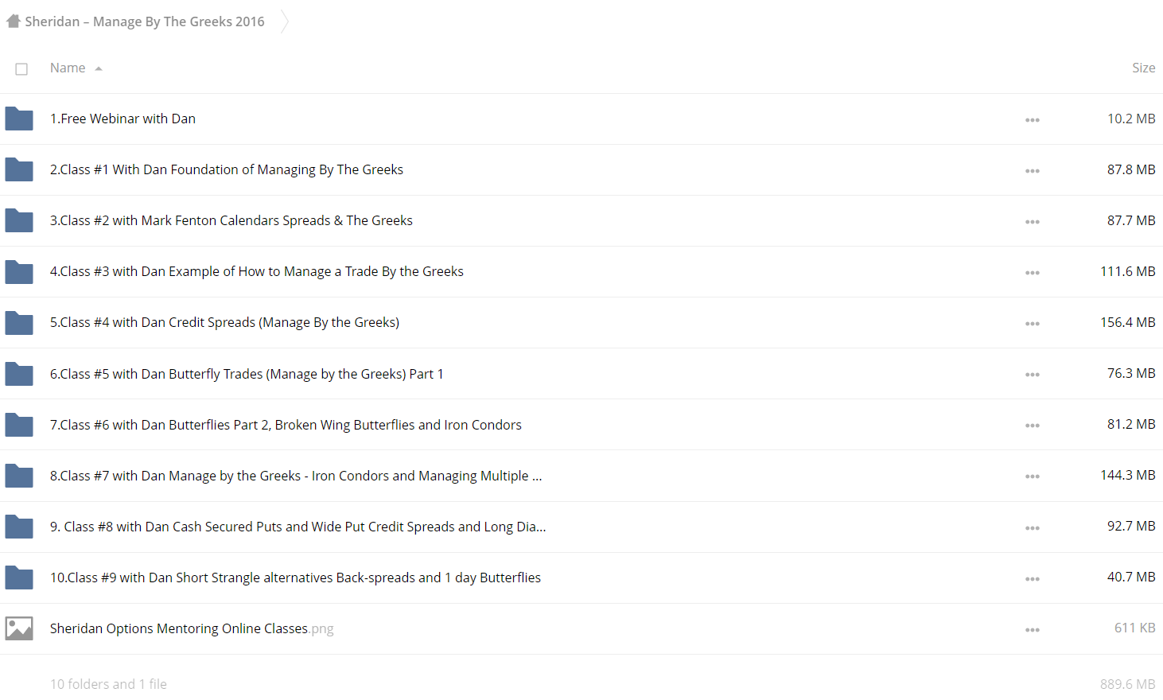Open 4.Class #3 Example of How to Manage a Trade

[x=257, y=271]
